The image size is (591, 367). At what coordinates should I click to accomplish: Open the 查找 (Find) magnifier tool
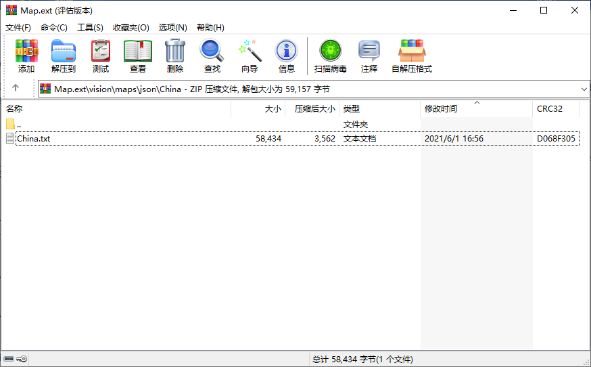(x=212, y=51)
